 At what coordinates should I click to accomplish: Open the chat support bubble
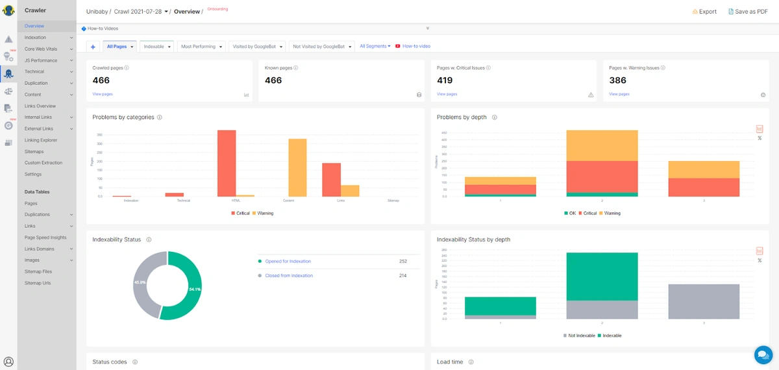point(762,354)
